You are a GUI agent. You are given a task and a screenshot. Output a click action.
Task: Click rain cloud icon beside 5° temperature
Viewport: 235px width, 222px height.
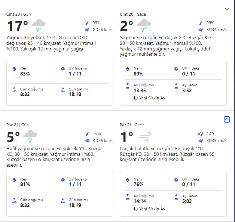(x=30, y=136)
